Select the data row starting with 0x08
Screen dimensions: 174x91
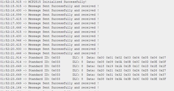(x=83, y=62)
